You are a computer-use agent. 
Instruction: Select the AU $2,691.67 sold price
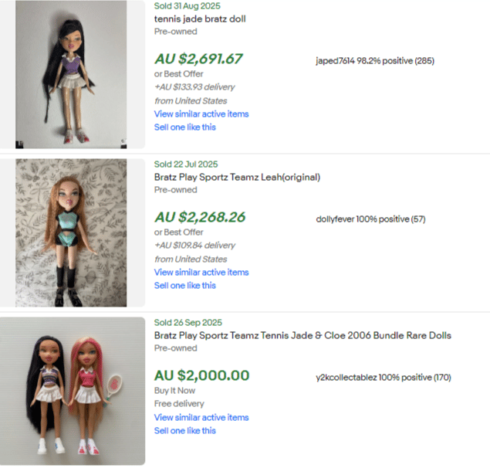(x=198, y=59)
